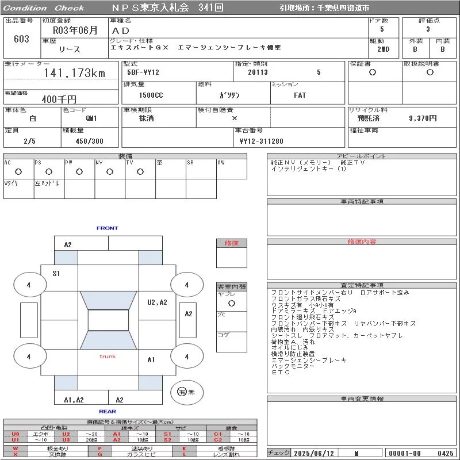Select the red trunk label
This screenshot has height=460, width=460.
point(108,356)
